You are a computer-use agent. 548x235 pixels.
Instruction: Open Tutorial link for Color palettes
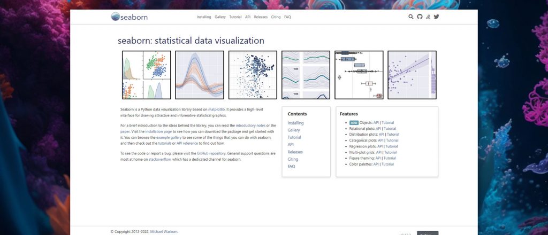(387, 164)
